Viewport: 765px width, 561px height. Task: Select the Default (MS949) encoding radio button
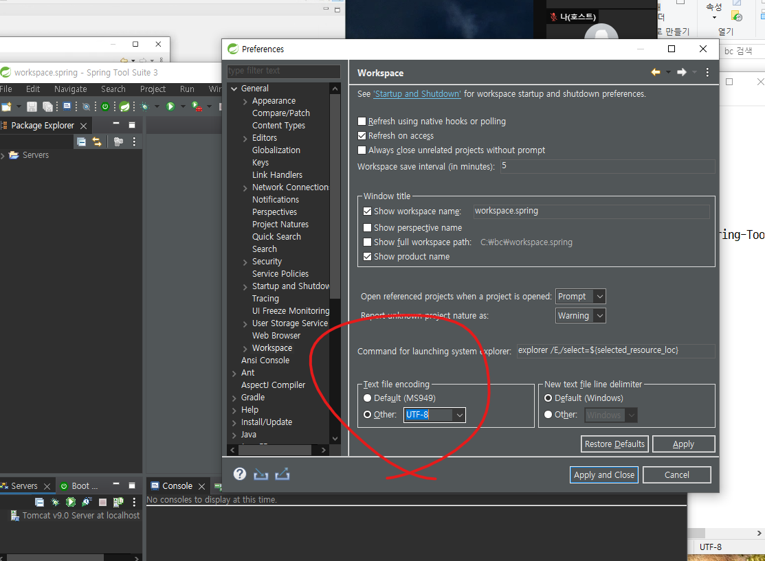point(367,398)
